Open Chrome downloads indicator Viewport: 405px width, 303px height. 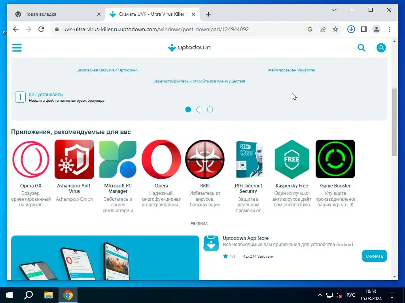click(351, 29)
